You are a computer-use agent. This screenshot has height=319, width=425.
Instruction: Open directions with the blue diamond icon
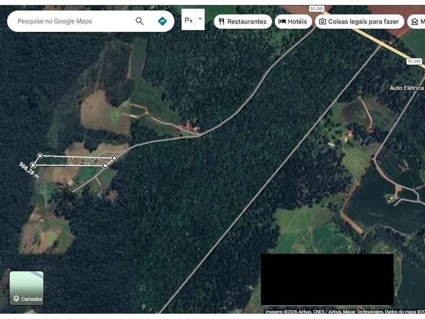coord(163,21)
